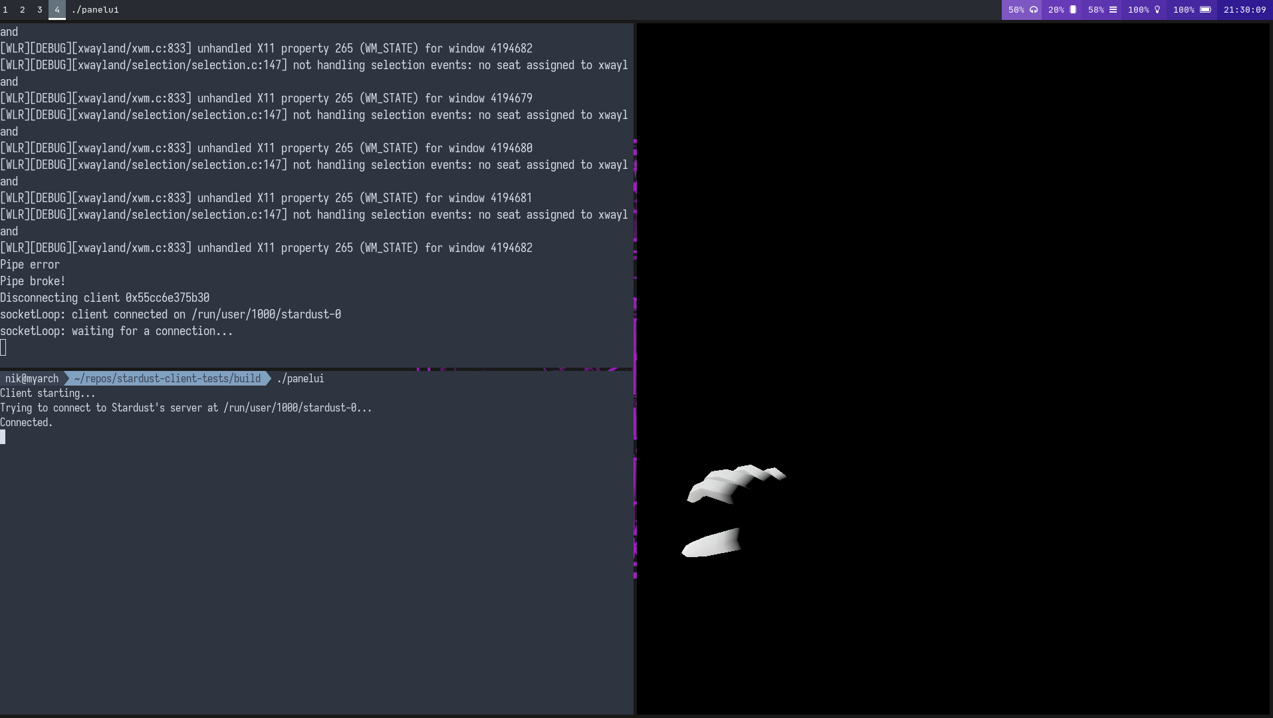The height and width of the screenshot is (718, 1273).
Task: Click the Connected. status line
Action: click(26, 422)
